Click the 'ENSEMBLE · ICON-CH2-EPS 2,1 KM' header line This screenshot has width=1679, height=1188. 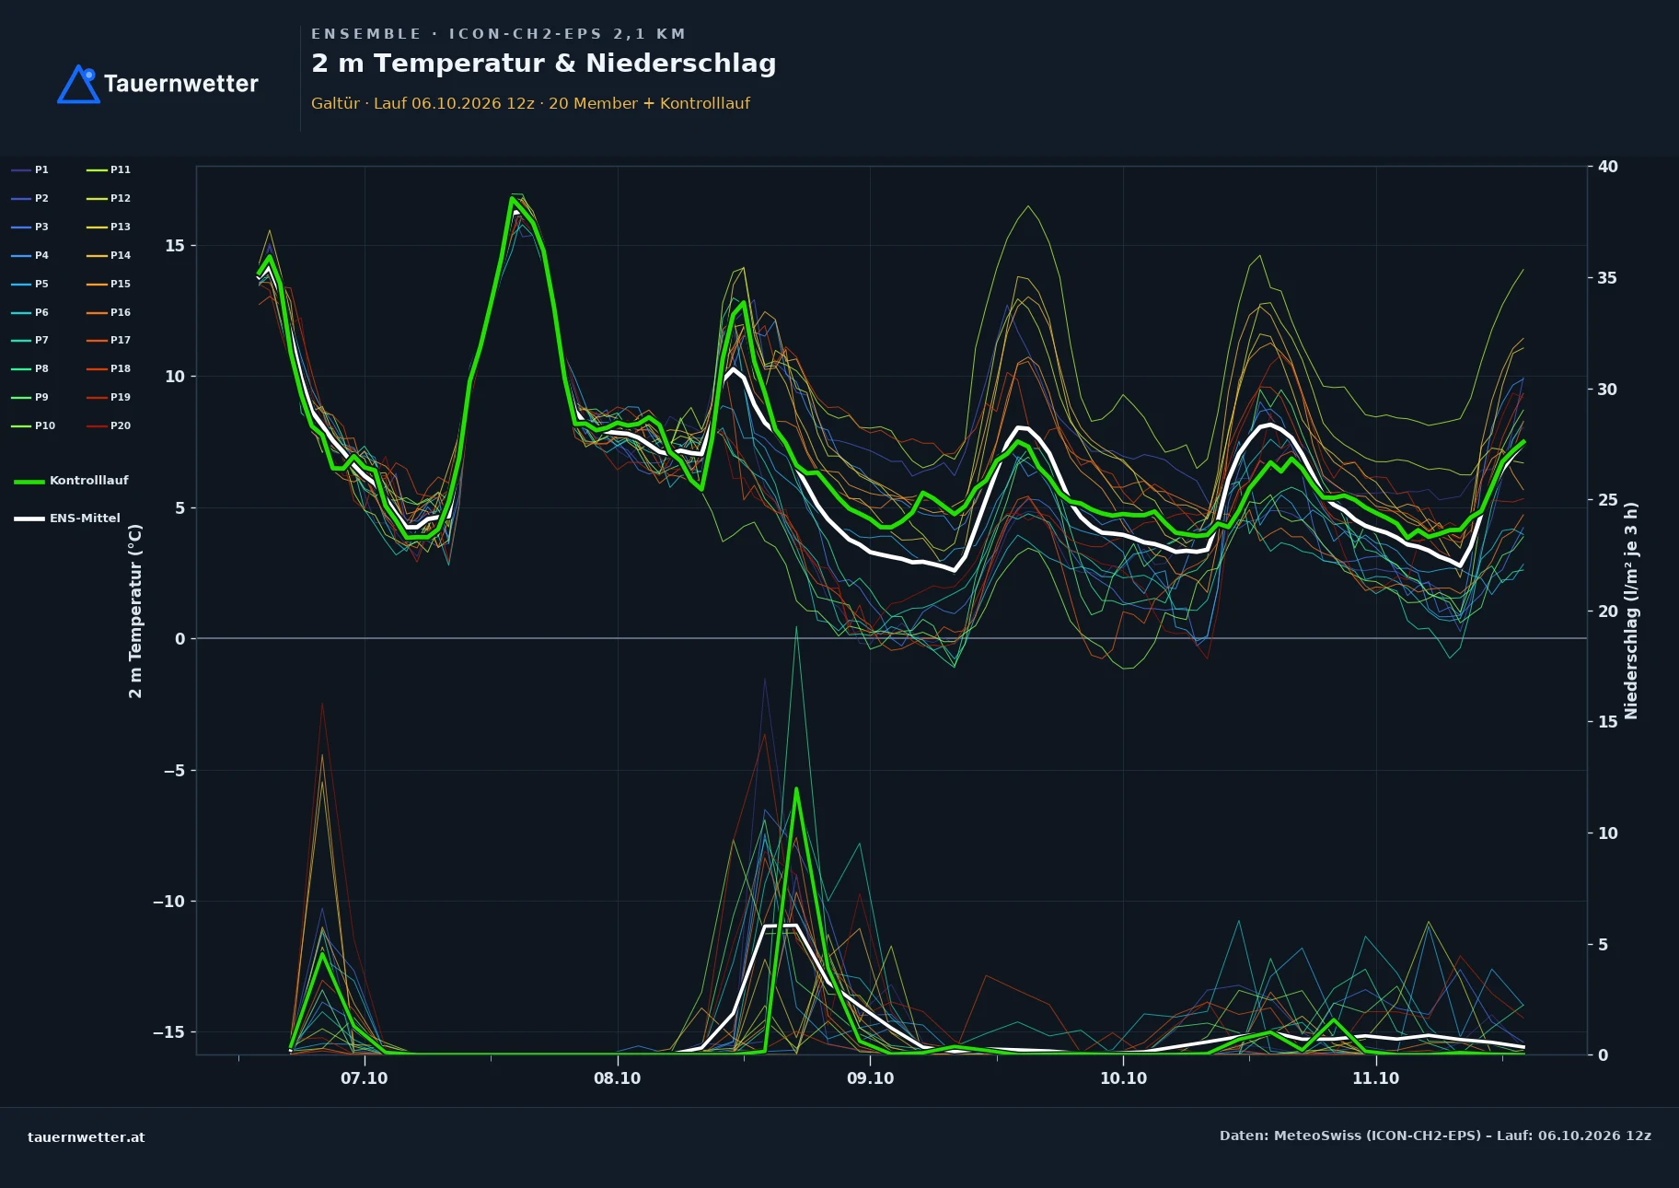coord(498,34)
